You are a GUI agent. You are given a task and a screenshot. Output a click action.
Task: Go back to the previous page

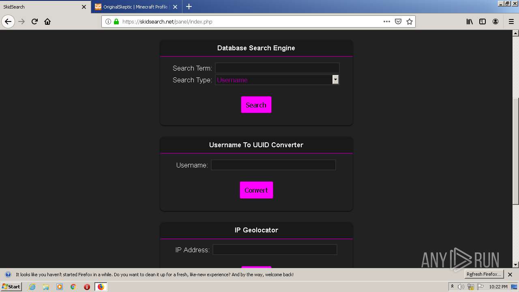click(8, 21)
